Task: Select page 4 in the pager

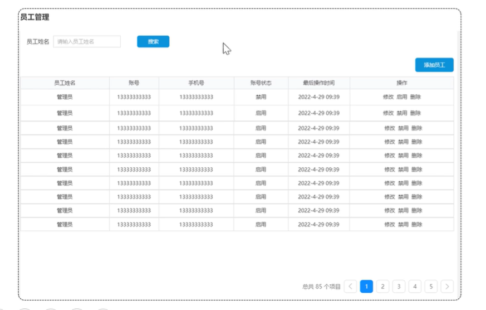Action: point(415,287)
